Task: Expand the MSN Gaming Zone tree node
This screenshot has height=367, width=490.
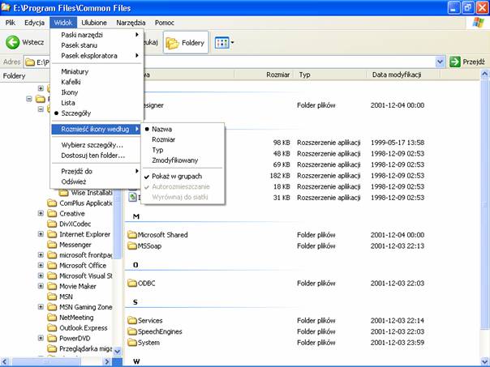Action: [x=41, y=307]
